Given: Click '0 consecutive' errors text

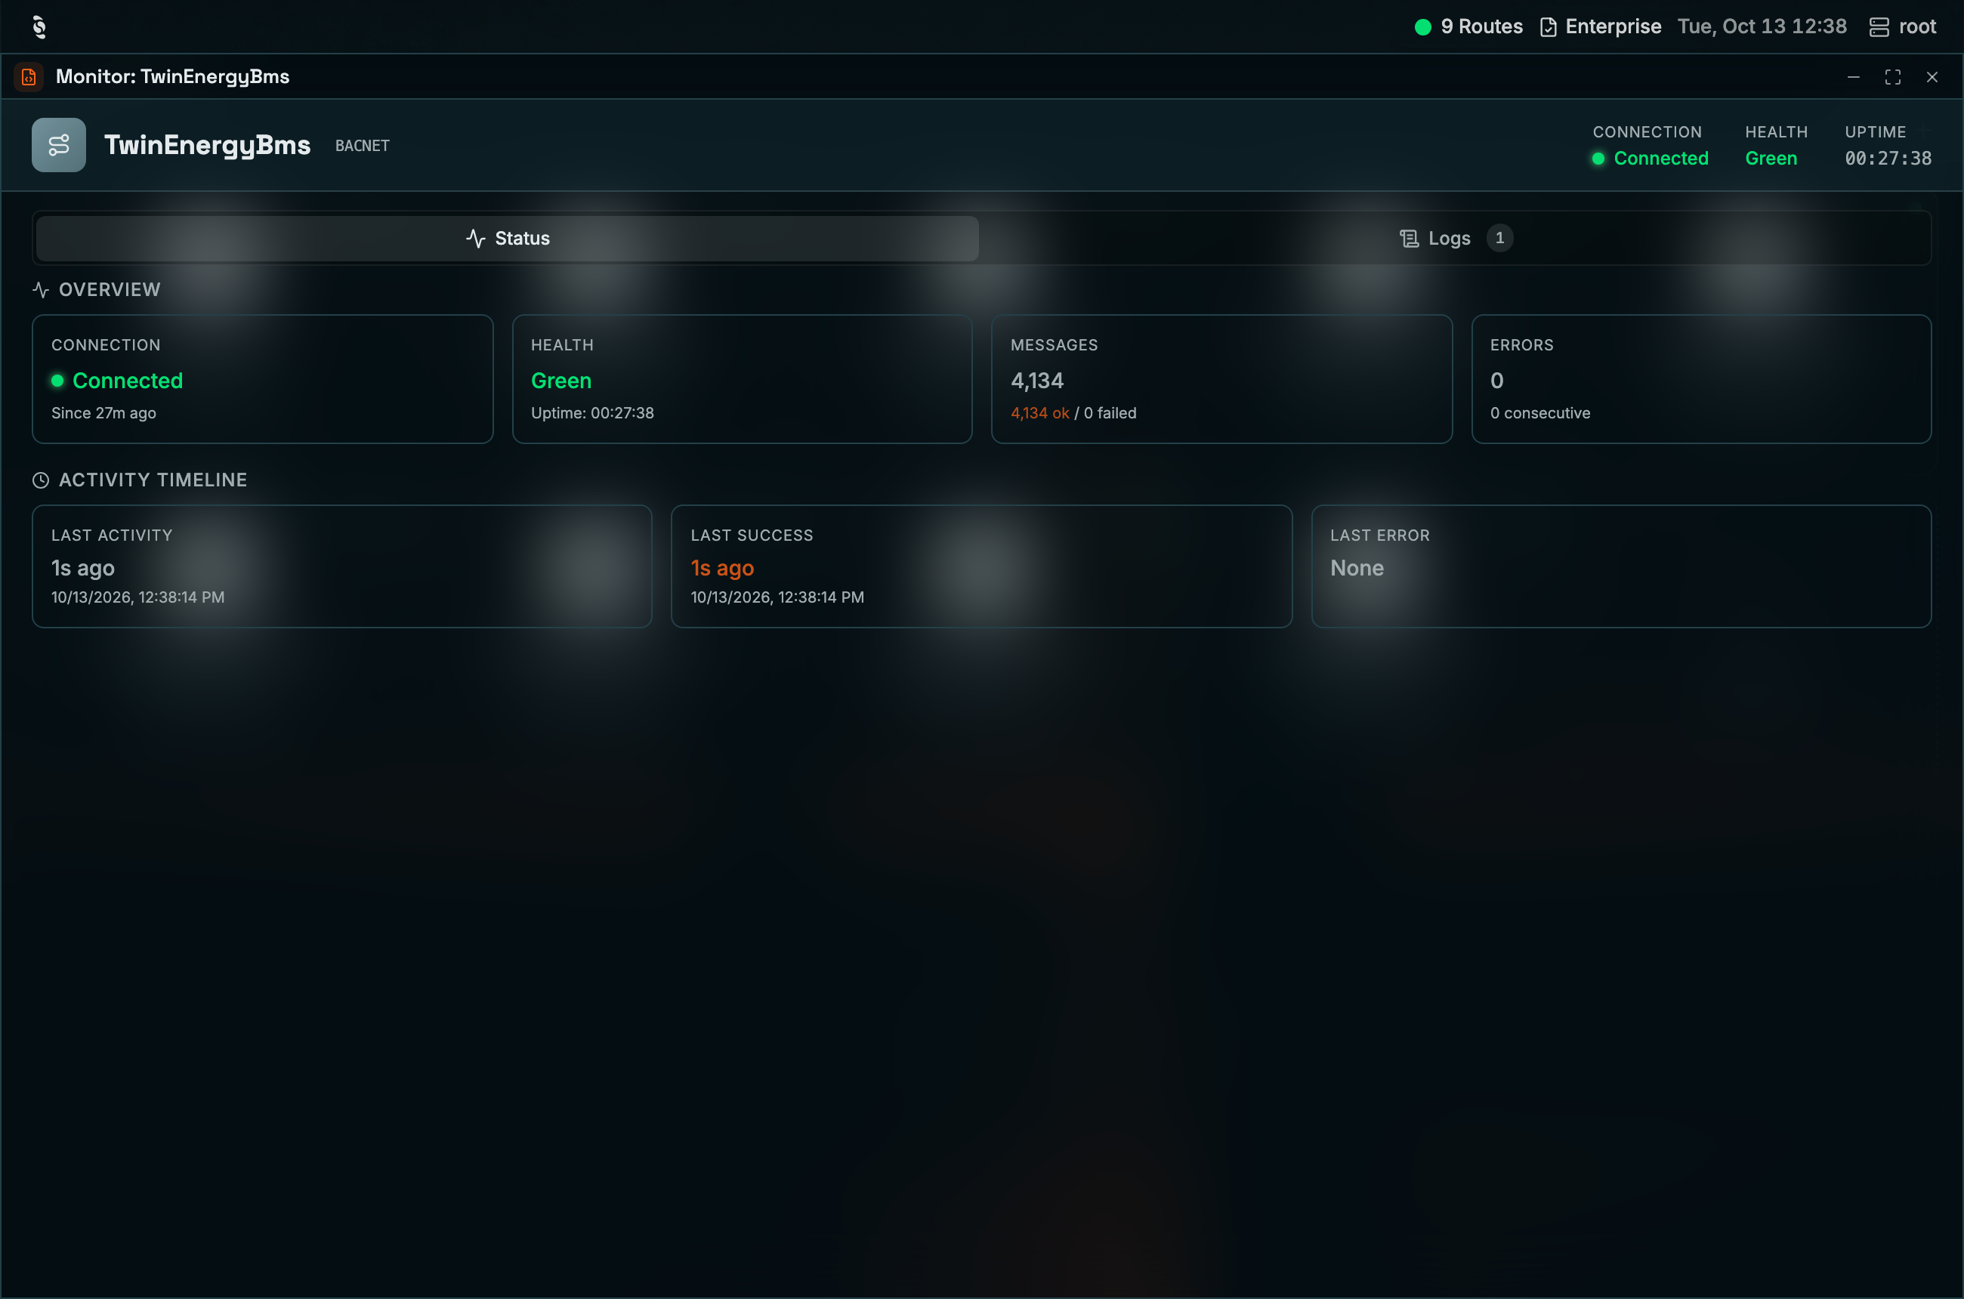Looking at the screenshot, I should coord(1540,413).
